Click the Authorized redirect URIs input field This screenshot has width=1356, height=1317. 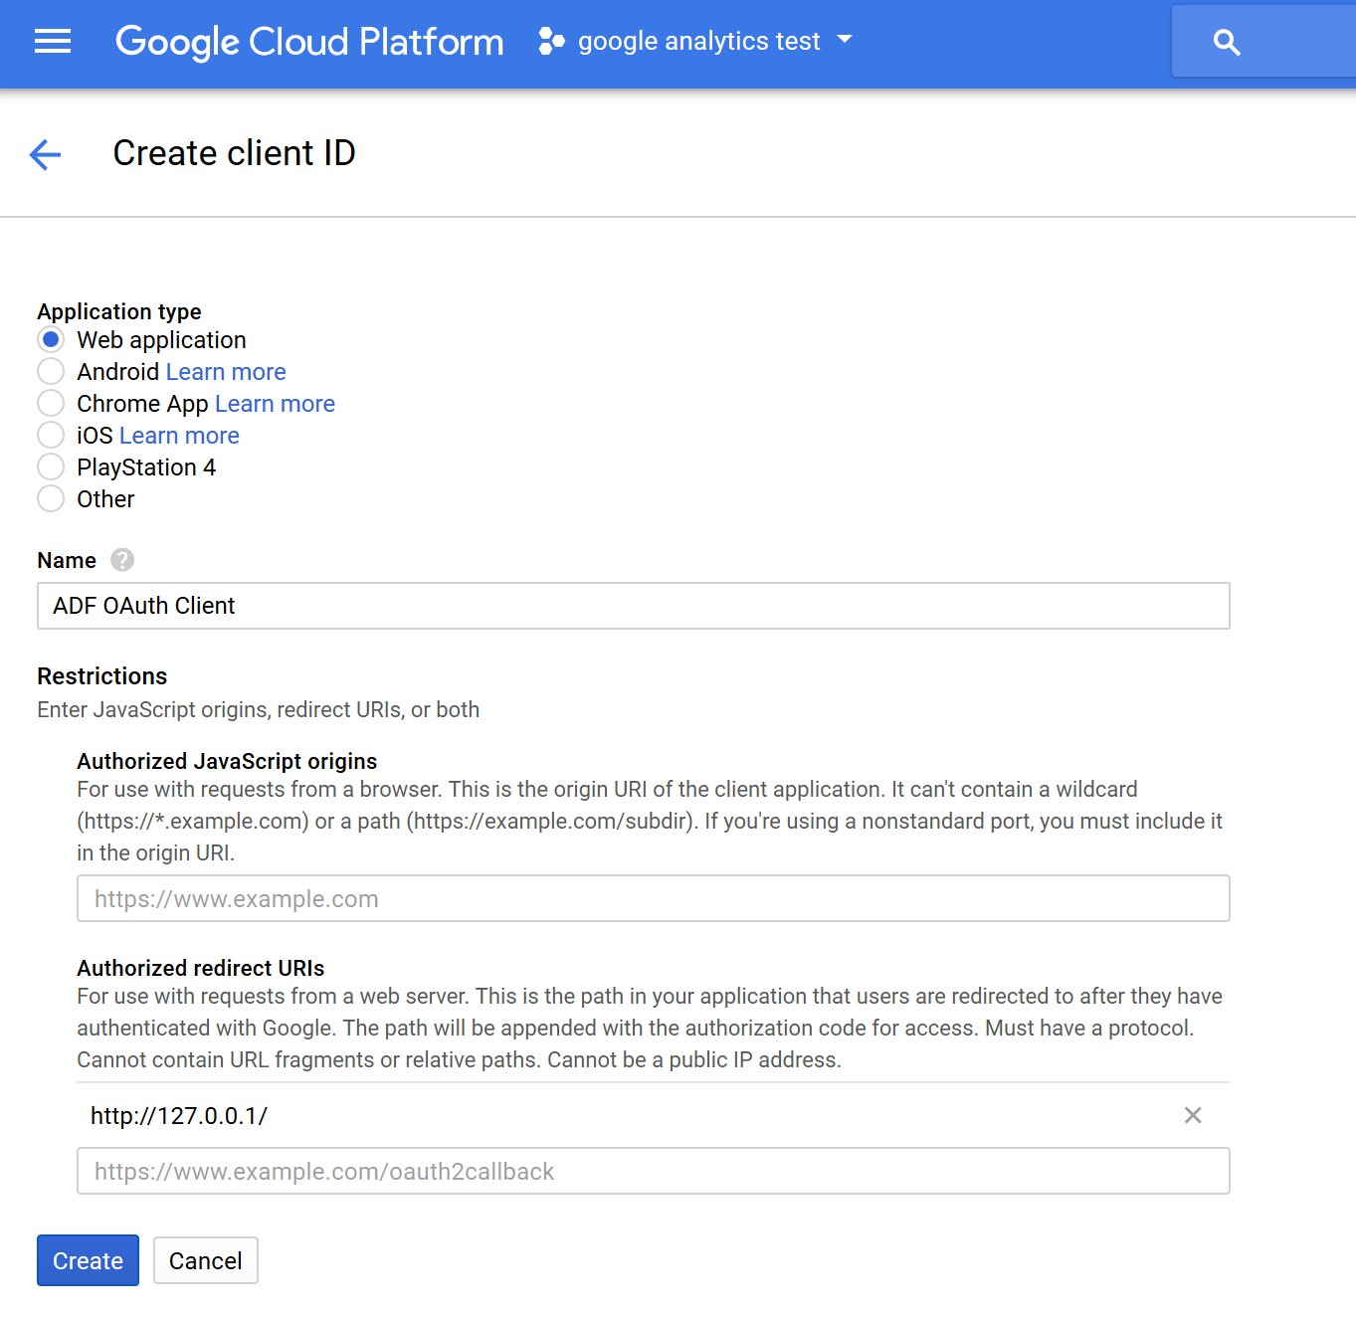654,1171
